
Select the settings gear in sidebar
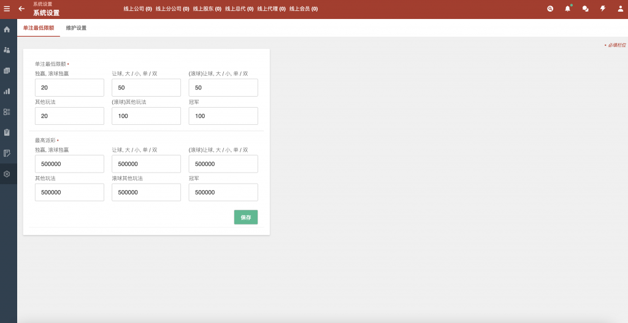[x=7, y=174]
